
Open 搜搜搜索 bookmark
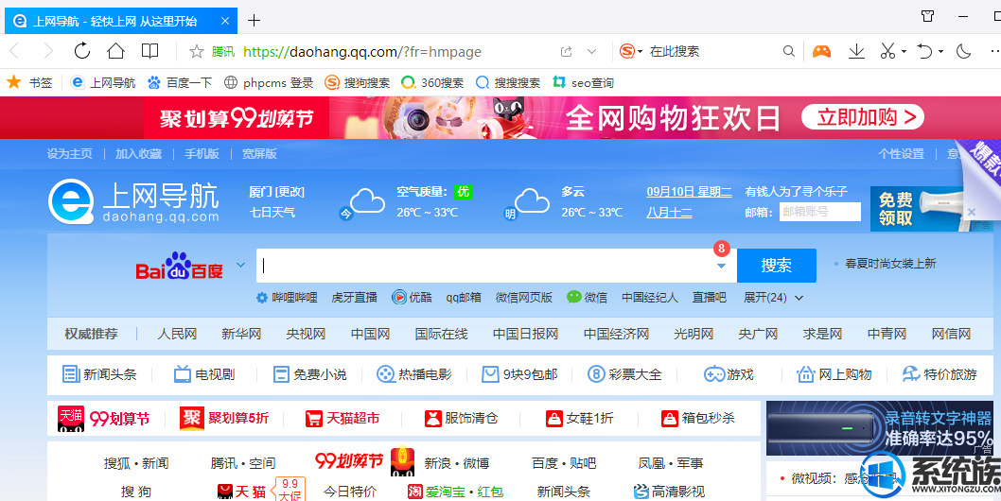click(x=507, y=82)
